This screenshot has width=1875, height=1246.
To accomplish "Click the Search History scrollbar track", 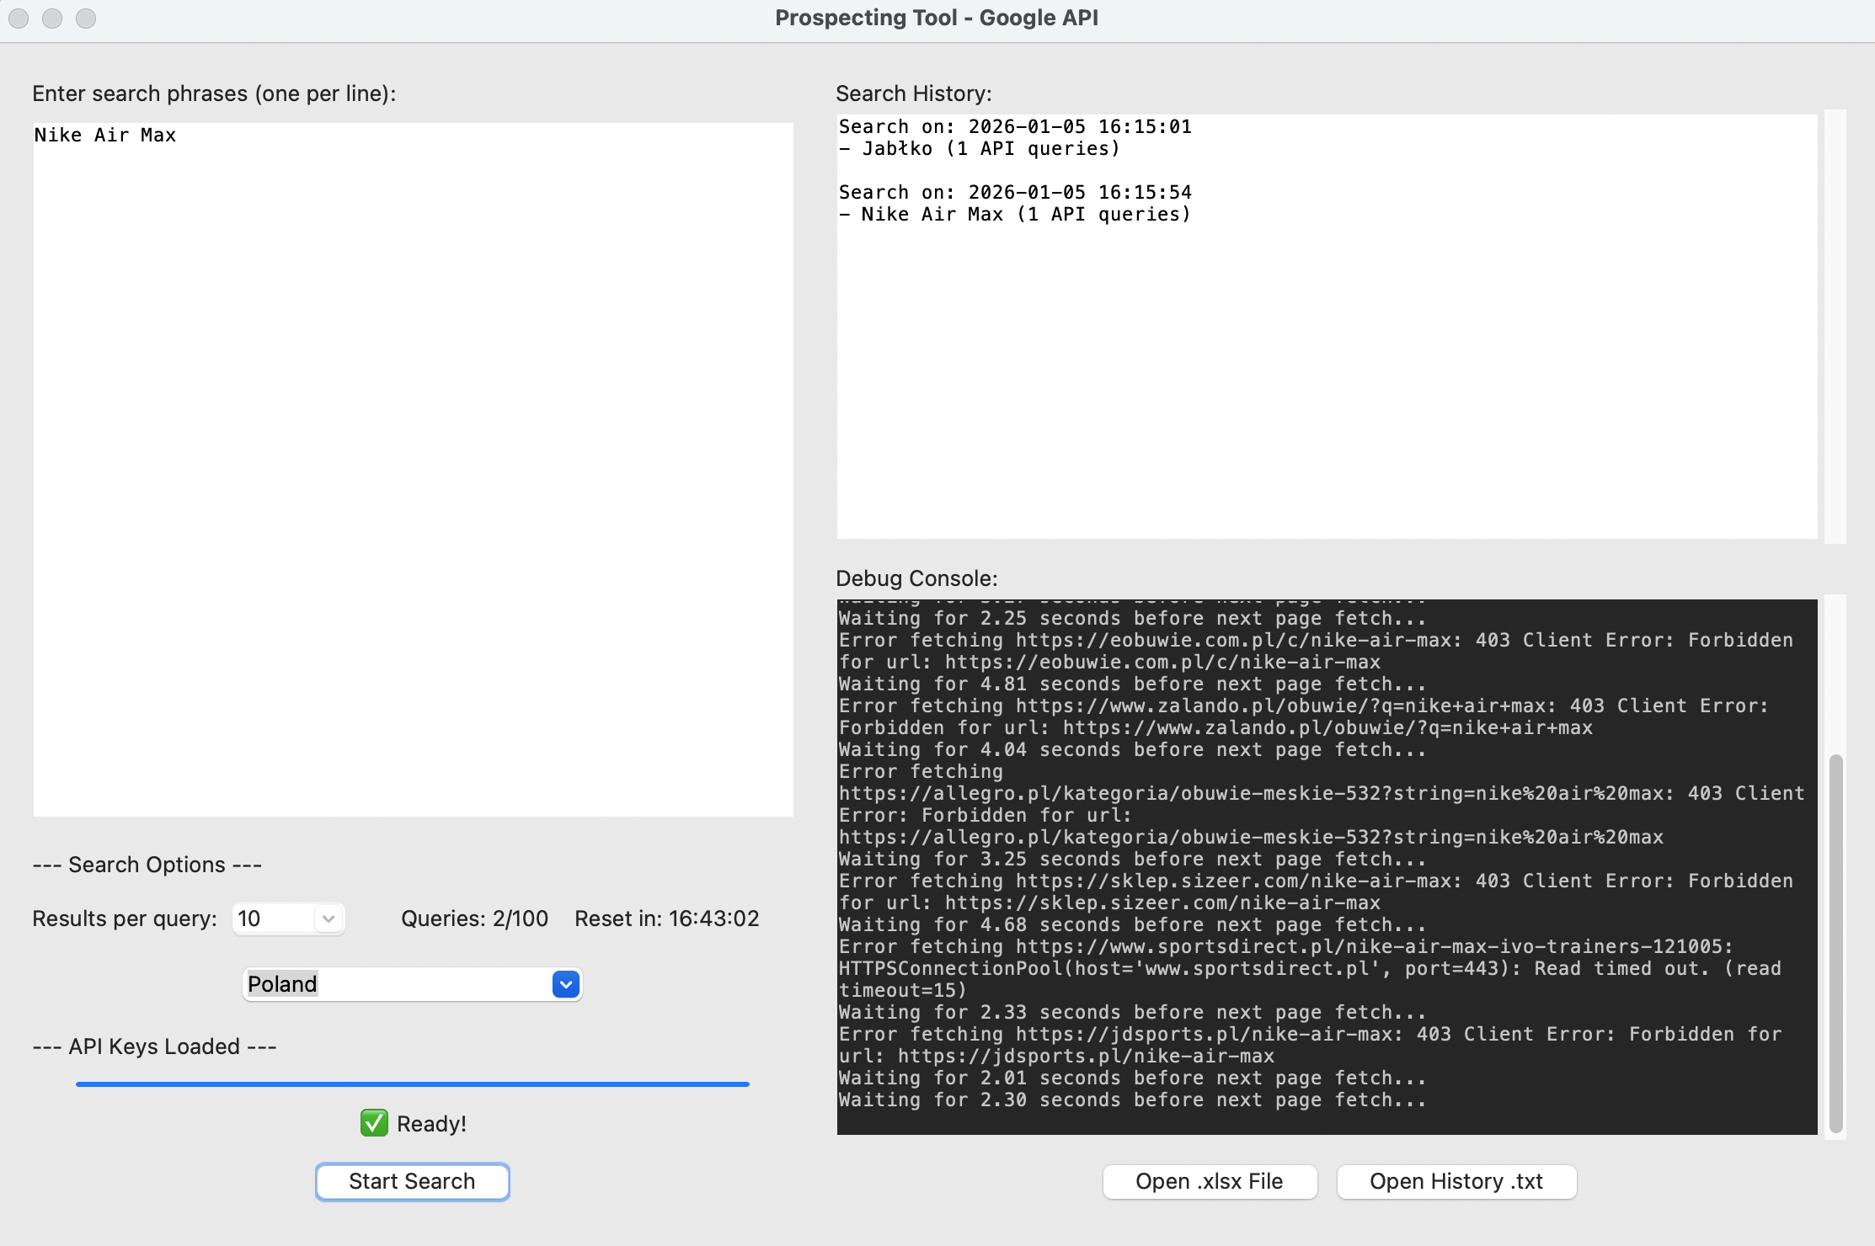I will (1835, 327).
